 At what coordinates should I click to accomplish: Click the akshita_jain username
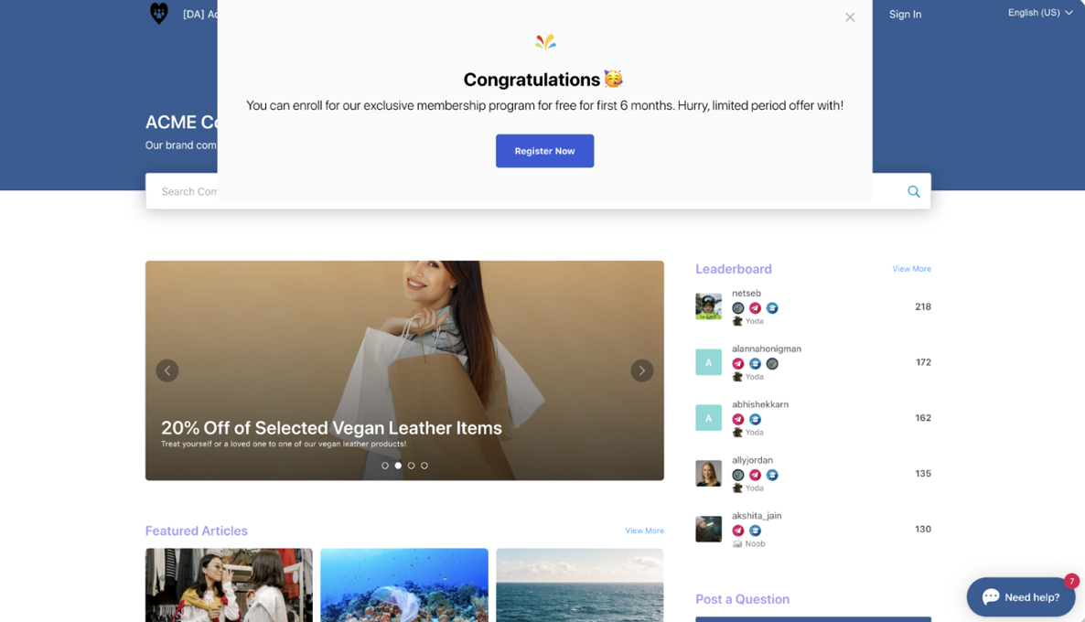(757, 516)
